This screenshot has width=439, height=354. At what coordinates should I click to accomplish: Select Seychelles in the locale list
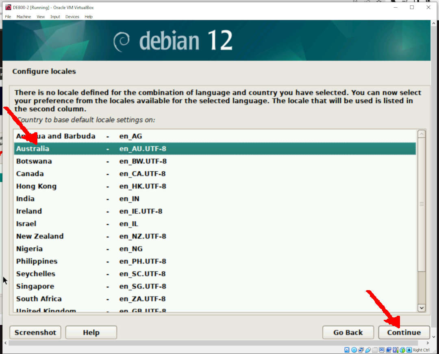coord(215,274)
